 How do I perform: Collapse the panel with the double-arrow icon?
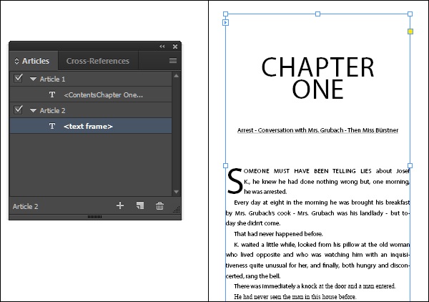162,47
